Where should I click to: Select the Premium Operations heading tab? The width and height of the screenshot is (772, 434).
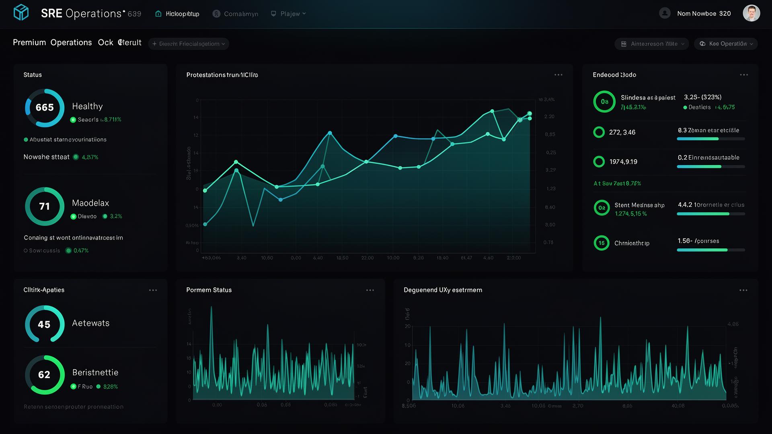pyautogui.click(x=52, y=43)
